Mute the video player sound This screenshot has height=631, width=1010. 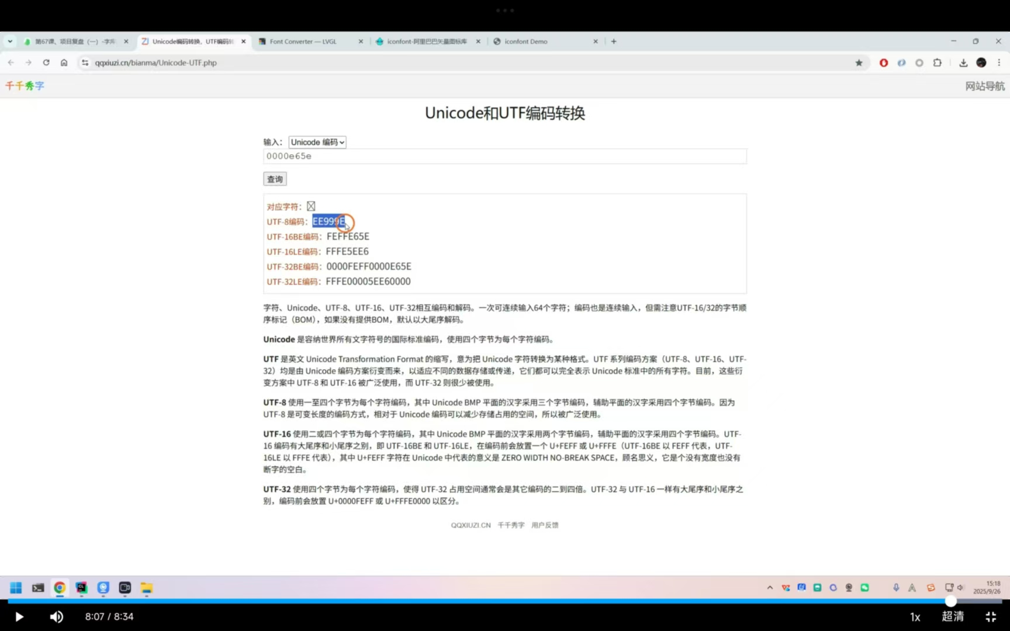pos(57,617)
